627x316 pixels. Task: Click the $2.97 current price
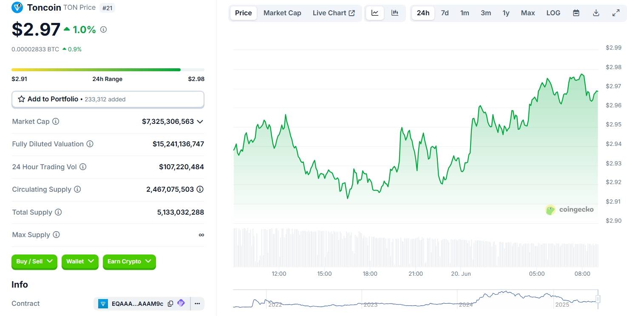[36, 29]
